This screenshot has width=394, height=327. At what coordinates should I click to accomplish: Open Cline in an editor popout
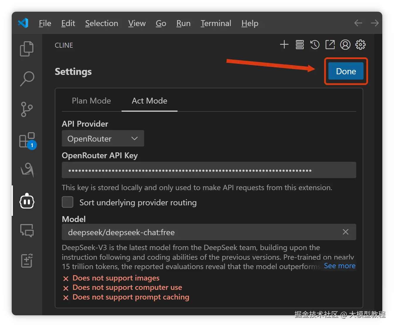click(330, 45)
